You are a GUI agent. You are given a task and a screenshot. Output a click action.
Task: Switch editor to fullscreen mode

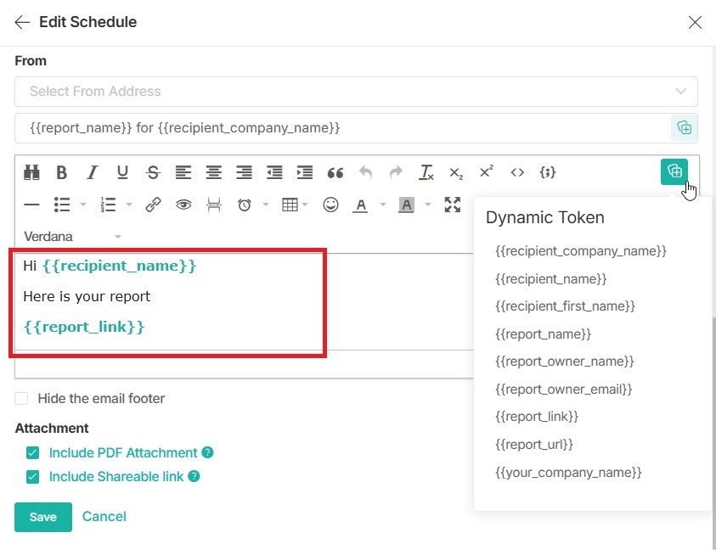pyautogui.click(x=452, y=205)
